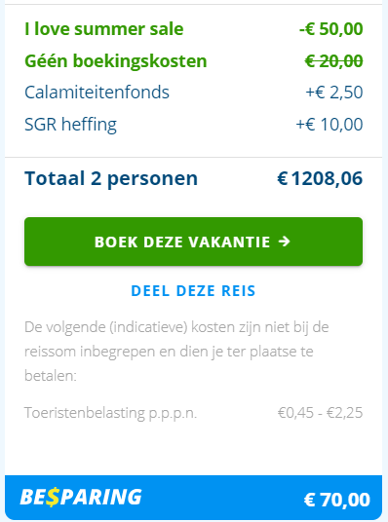The height and width of the screenshot is (522, 388).
Task: Select the I love summer sale label
Action: 104,29
